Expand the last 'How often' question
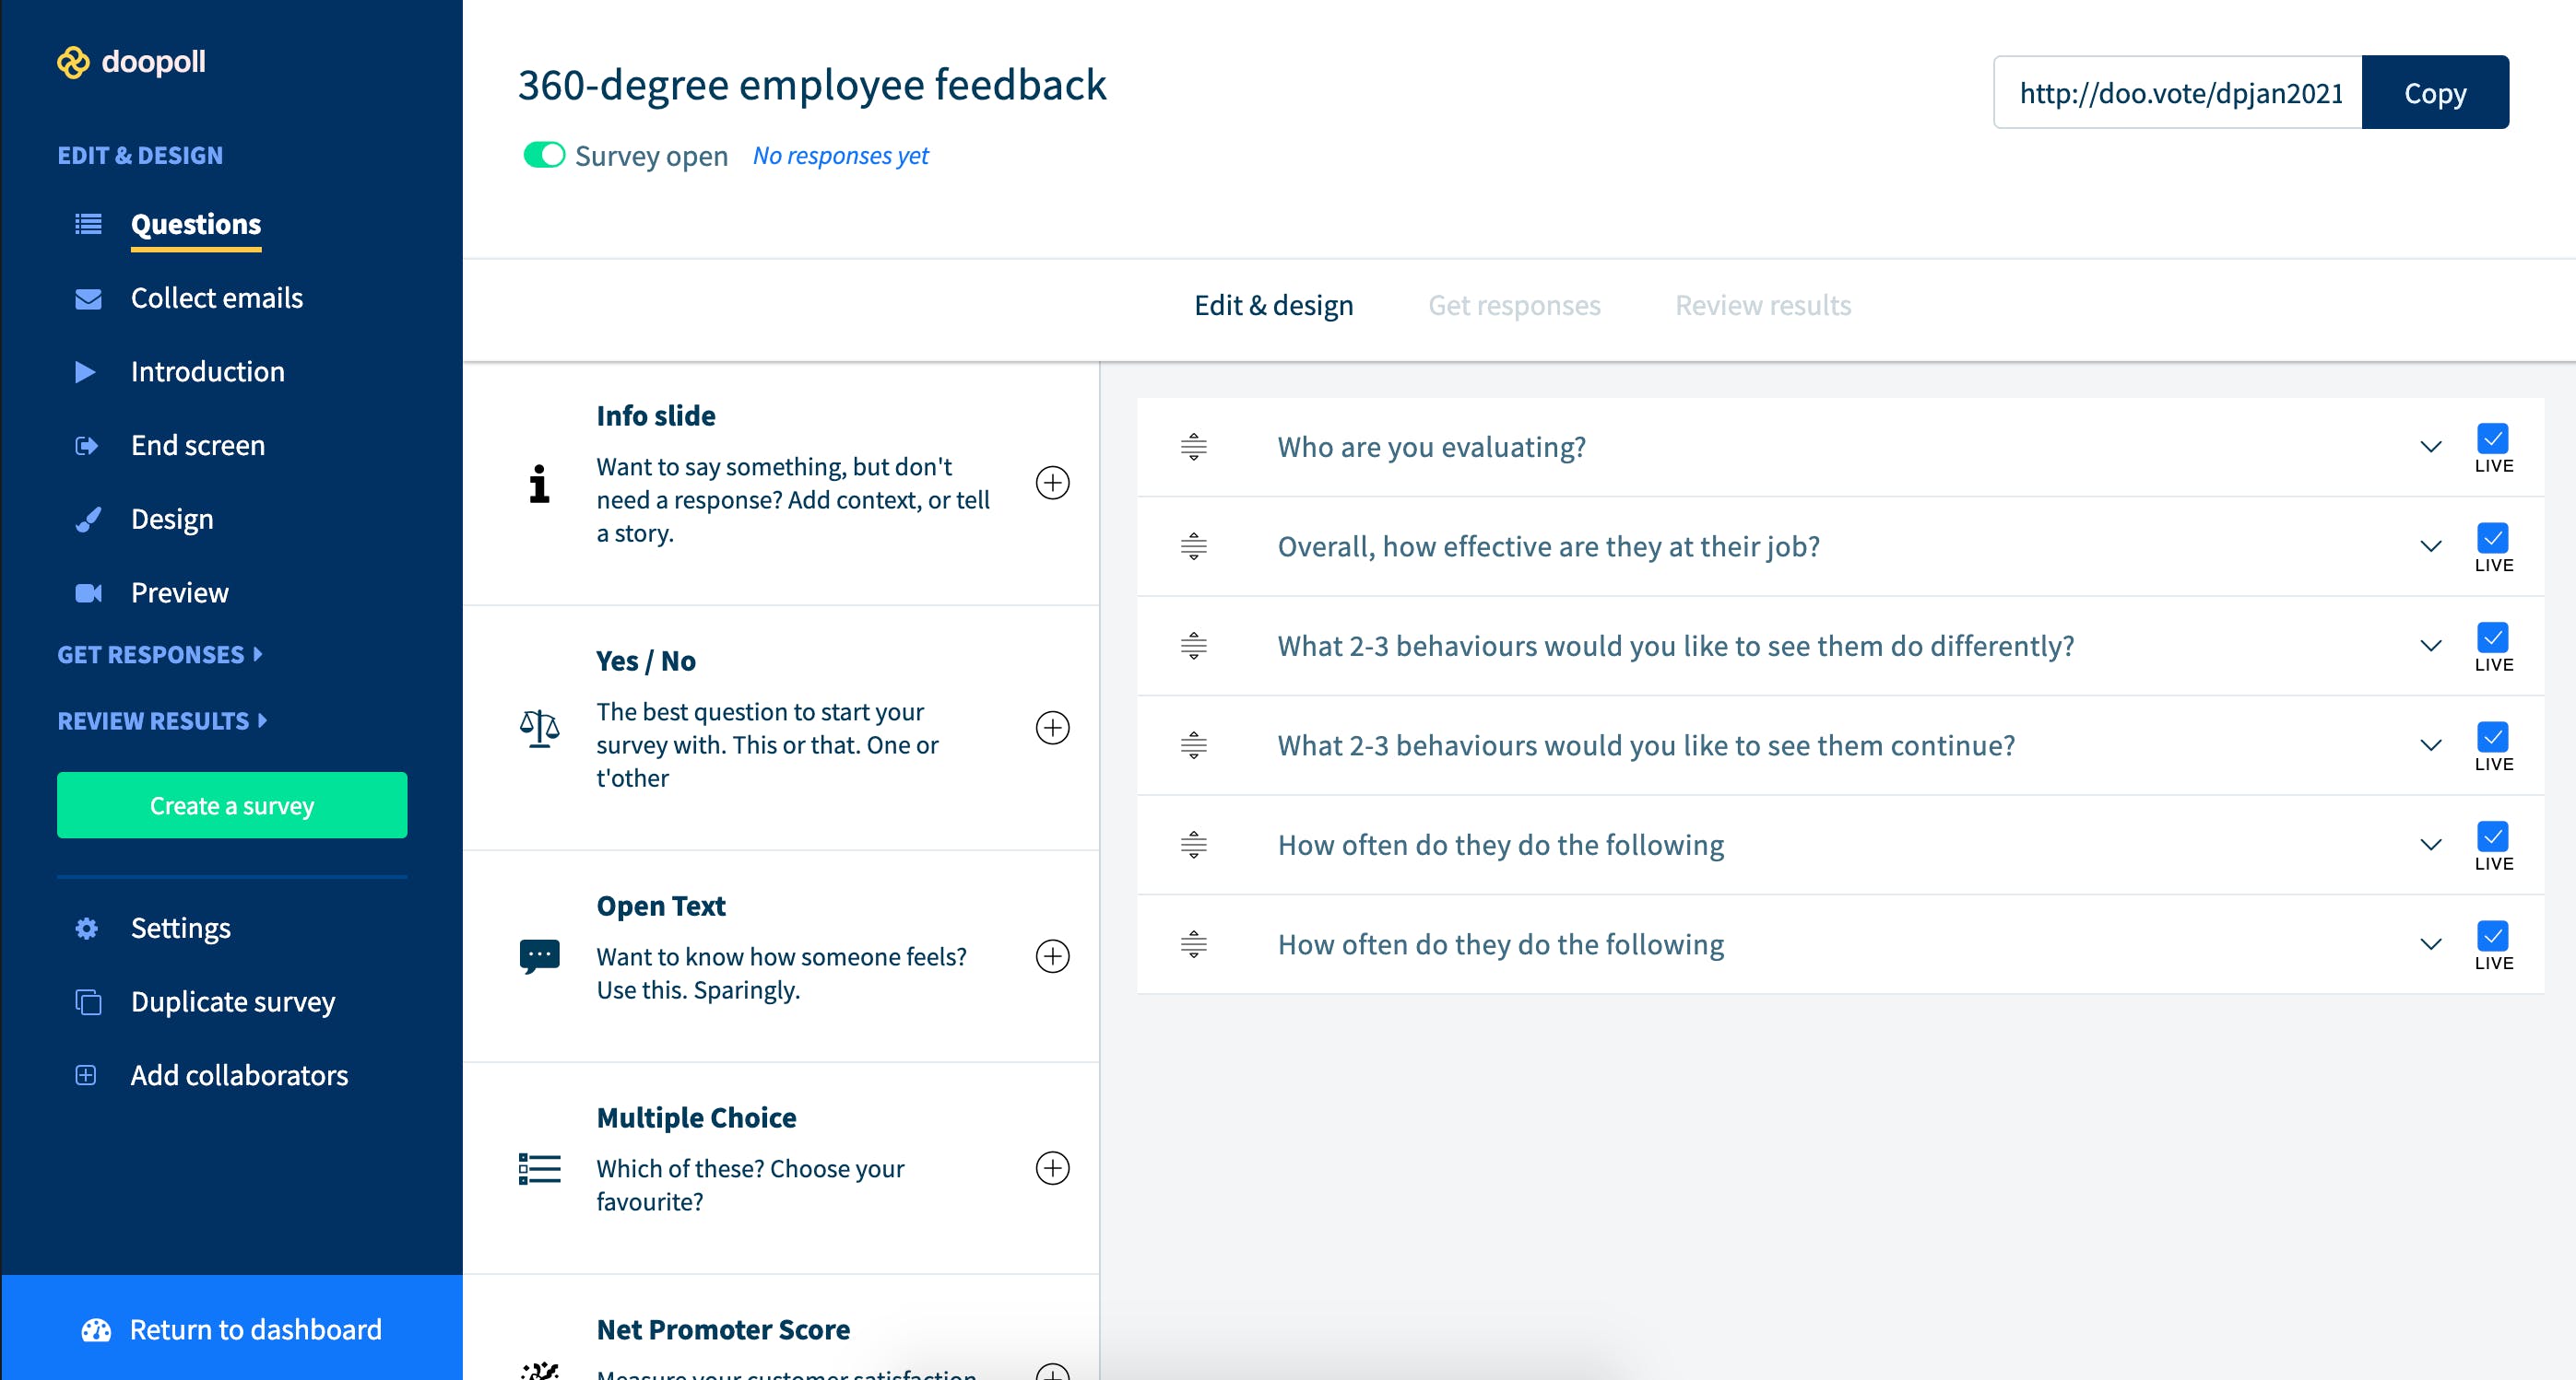 coord(2430,944)
